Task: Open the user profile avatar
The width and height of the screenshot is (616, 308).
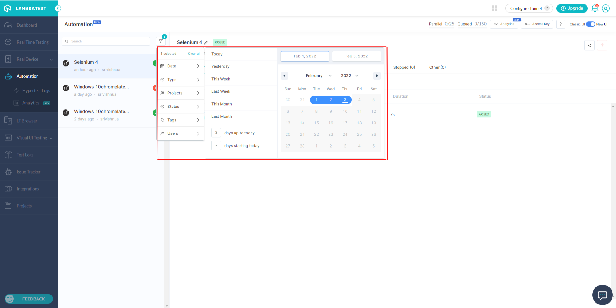Action: click(x=606, y=8)
